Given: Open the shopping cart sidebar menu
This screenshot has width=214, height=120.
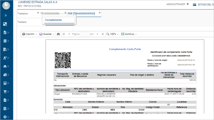Looking at the screenshot, I should pos(5,92).
